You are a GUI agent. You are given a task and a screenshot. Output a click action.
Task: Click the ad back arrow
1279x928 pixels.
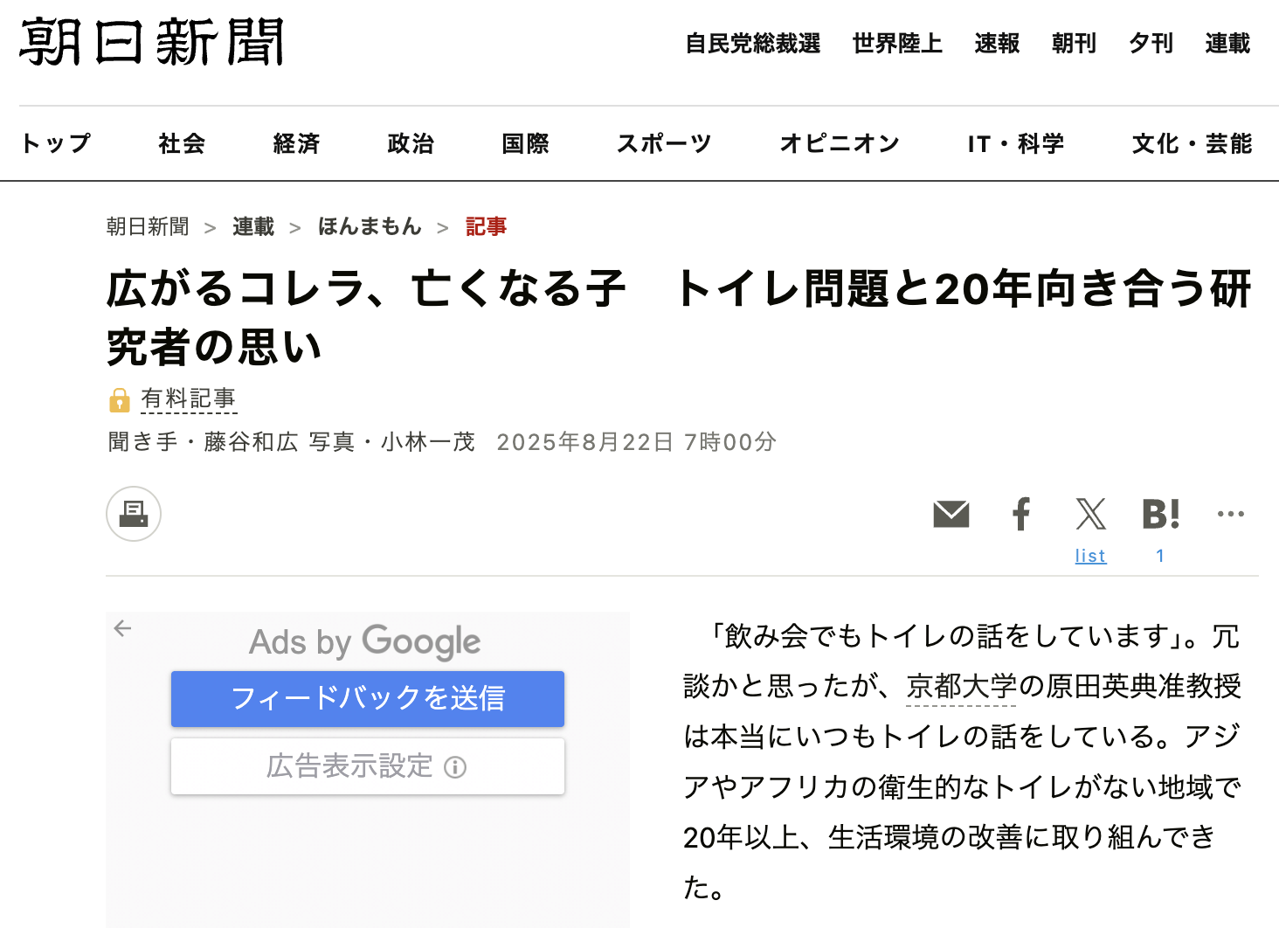coord(122,628)
